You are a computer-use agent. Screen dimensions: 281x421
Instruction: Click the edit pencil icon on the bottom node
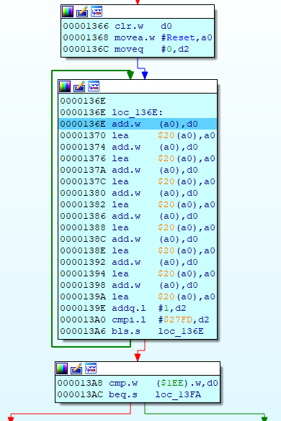click(x=76, y=368)
